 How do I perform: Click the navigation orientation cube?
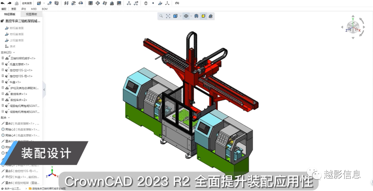[x=353, y=27]
